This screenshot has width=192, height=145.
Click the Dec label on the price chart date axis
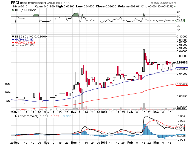tap(74, 112)
